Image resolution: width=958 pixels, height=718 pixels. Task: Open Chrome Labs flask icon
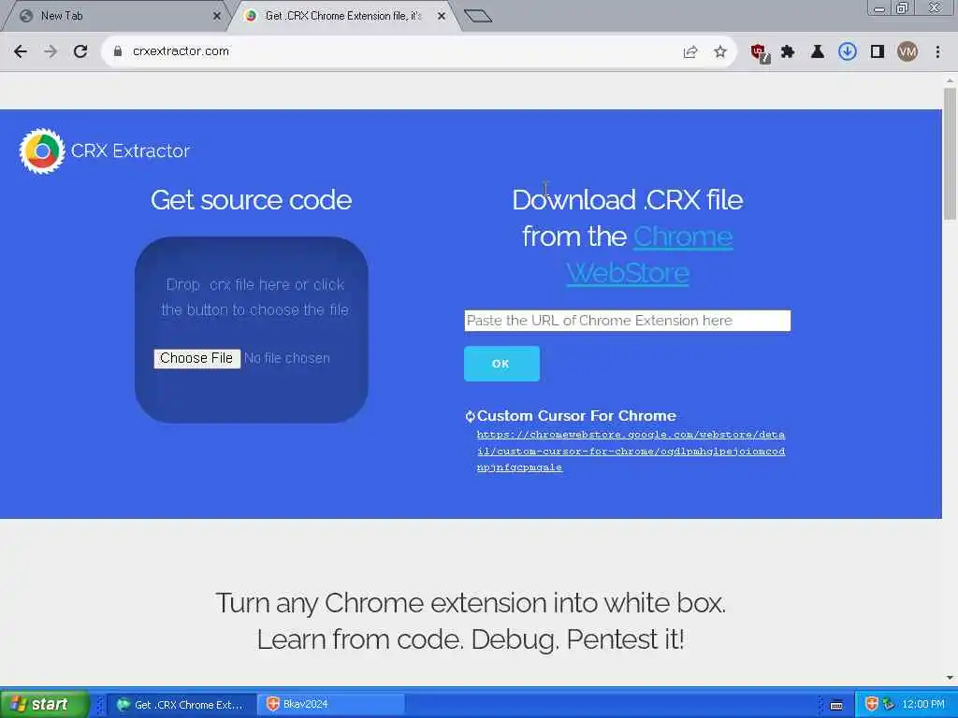tap(818, 52)
